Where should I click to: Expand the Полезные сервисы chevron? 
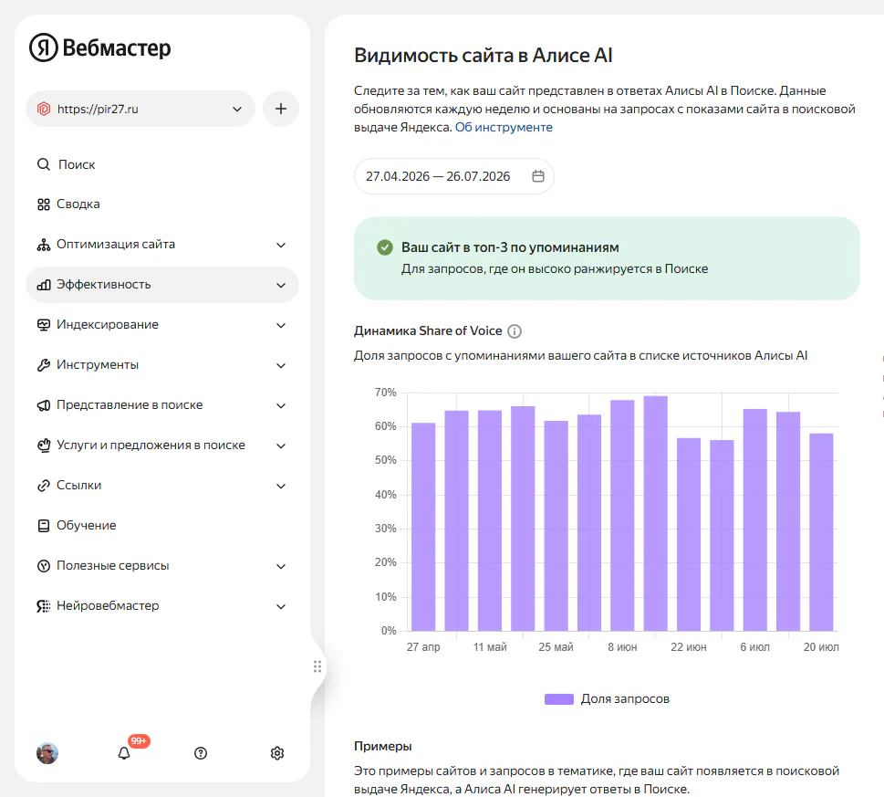(x=281, y=566)
